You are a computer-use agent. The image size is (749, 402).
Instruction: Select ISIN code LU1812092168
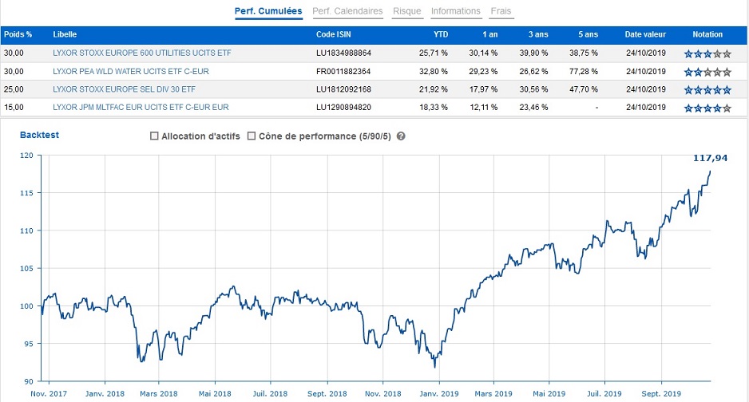point(343,89)
